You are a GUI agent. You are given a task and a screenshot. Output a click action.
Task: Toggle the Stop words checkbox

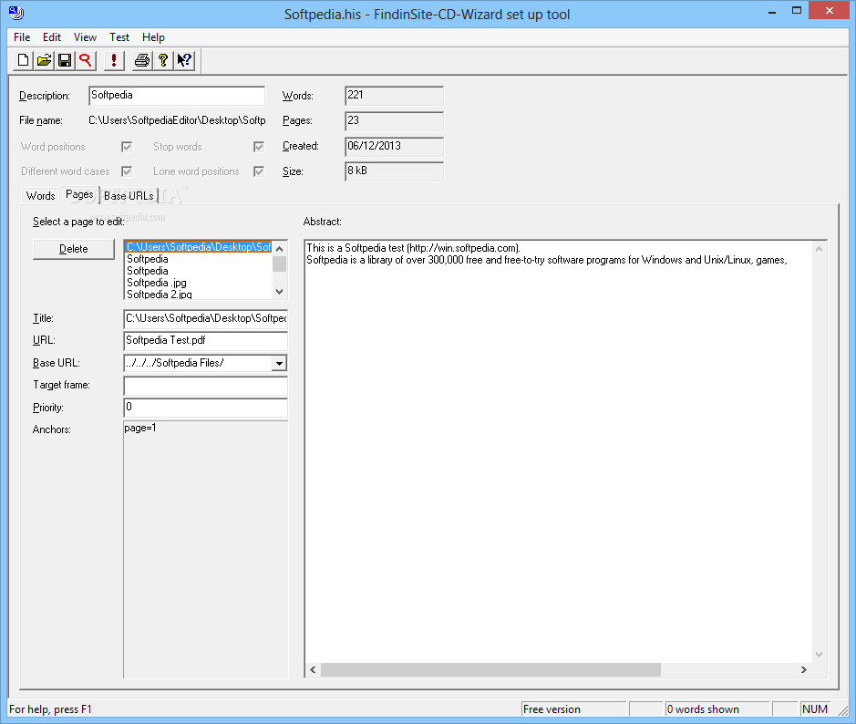[x=259, y=147]
